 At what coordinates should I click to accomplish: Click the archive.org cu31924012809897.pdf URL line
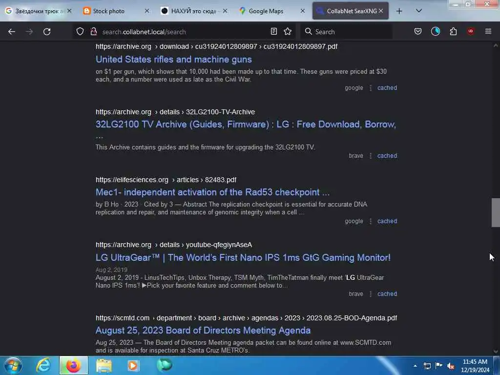pyautogui.click(x=216, y=46)
